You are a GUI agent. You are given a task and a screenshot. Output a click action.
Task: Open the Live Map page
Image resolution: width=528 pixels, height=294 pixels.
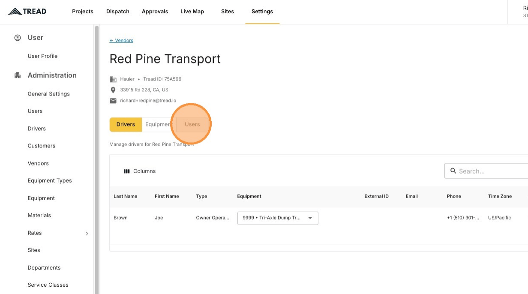click(x=192, y=12)
